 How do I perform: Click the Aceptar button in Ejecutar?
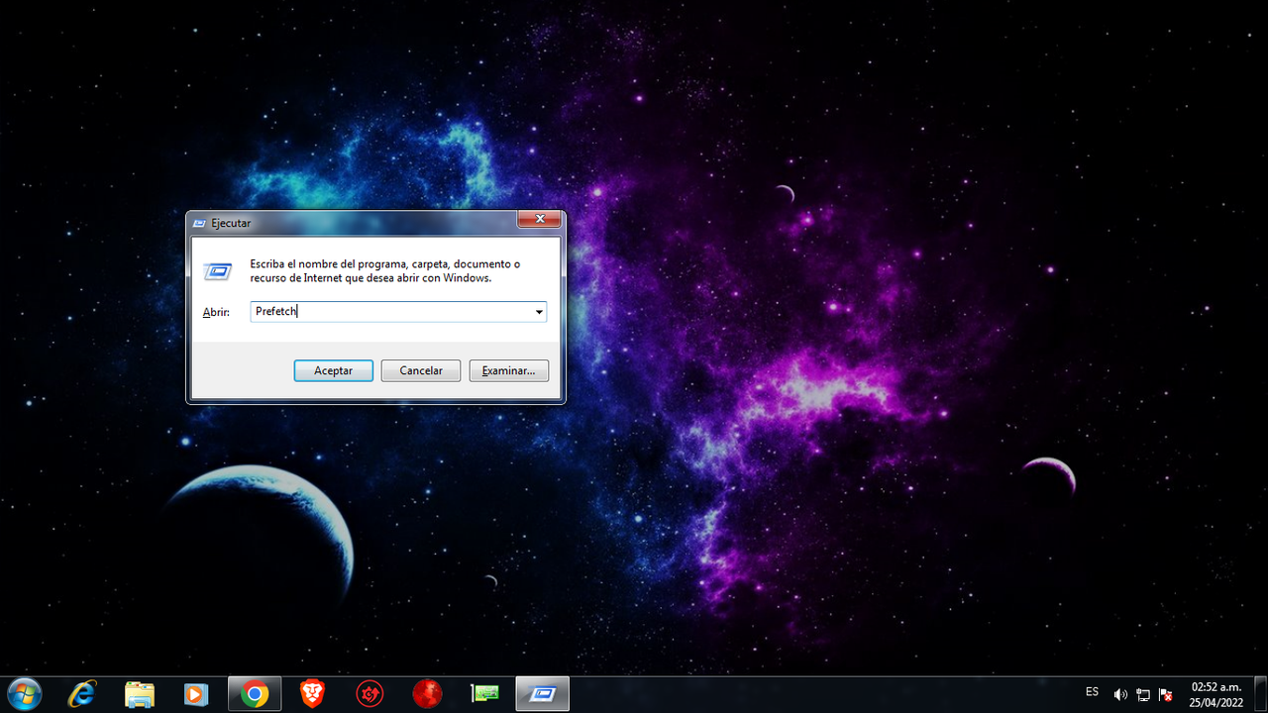[x=334, y=370]
